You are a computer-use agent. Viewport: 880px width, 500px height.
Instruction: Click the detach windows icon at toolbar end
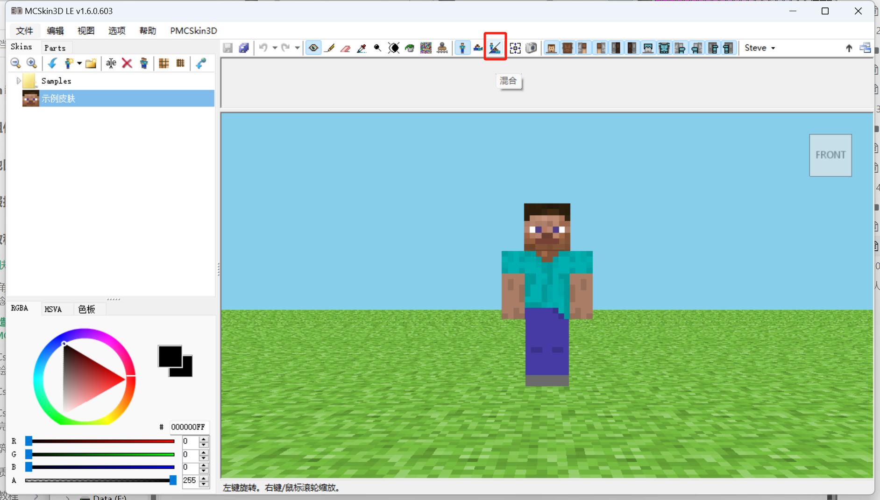(865, 48)
